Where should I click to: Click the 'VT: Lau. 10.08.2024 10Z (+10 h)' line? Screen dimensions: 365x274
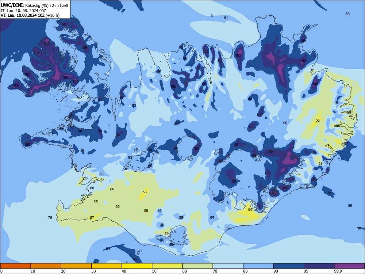(30, 15)
